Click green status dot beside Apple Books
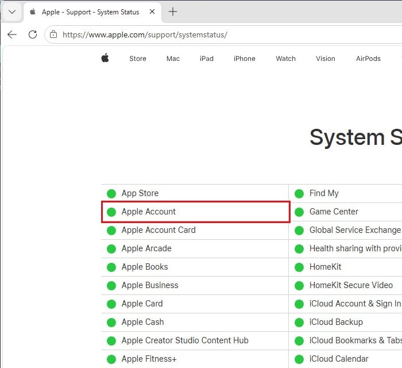 click(x=111, y=267)
